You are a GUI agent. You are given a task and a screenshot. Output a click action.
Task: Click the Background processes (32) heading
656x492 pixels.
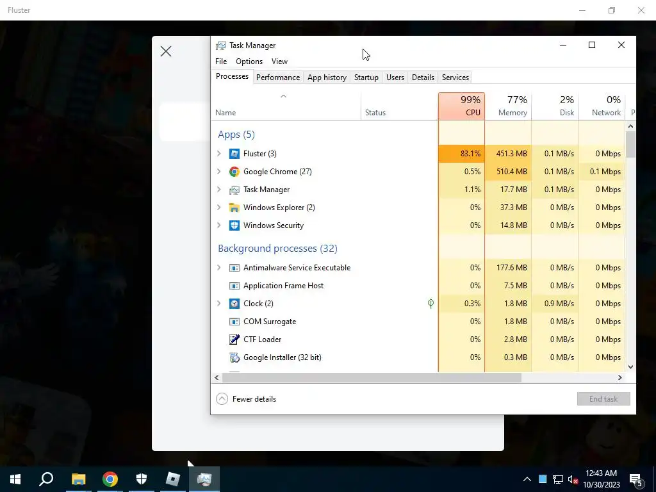click(x=277, y=249)
